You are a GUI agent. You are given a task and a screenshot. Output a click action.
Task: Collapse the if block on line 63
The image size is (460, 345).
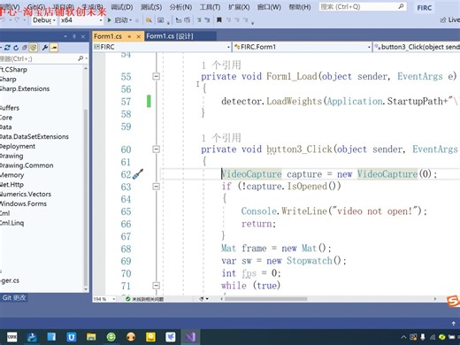click(x=156, y=187)
